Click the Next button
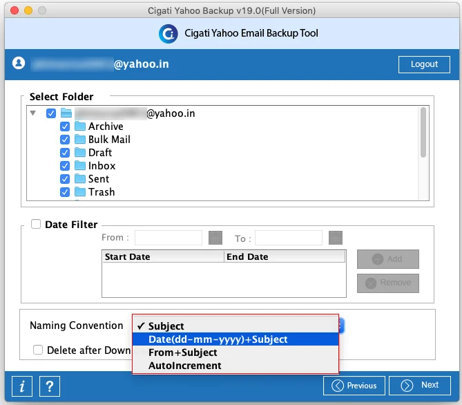The height and width of the screenshot is (405, 462). coord(420,386)
